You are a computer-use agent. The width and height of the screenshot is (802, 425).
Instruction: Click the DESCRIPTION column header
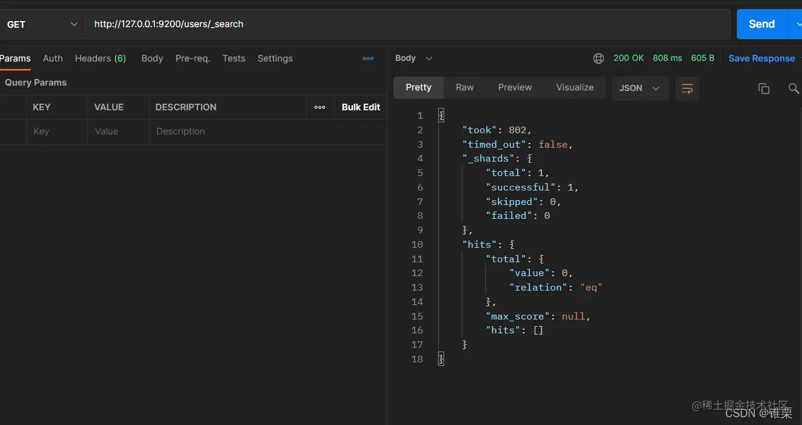pos(186,107)
